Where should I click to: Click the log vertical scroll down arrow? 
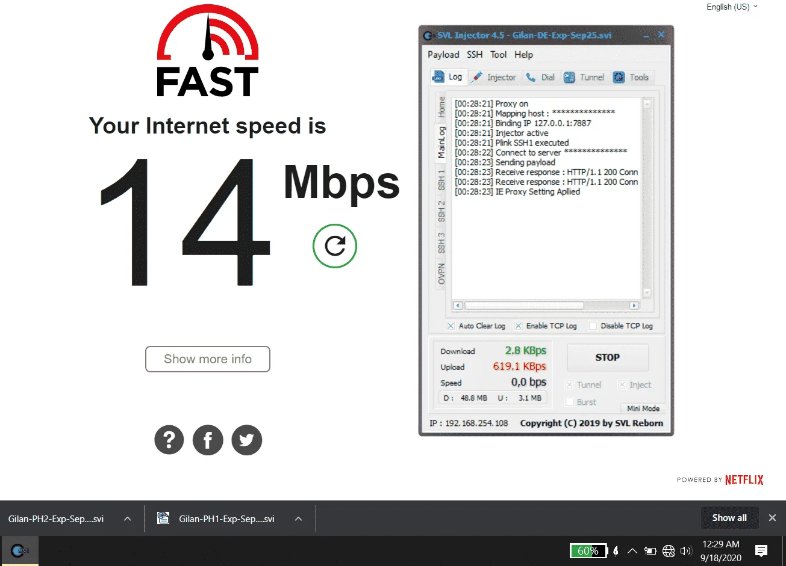[647, 293]
